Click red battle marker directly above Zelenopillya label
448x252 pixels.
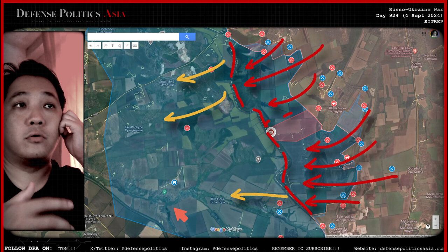(343, 205)
